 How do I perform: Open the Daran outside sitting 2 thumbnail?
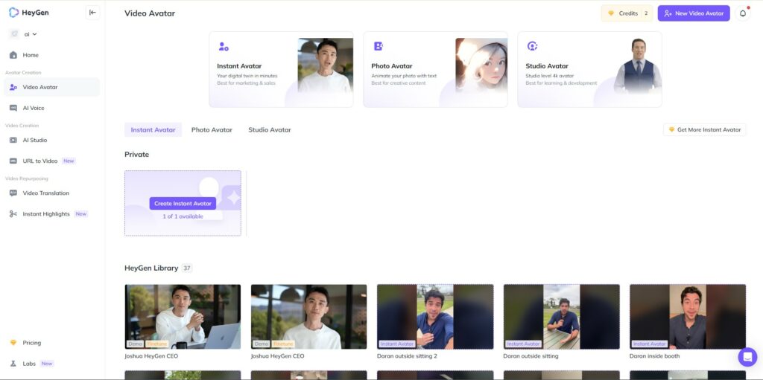click(x=435, y=317)
